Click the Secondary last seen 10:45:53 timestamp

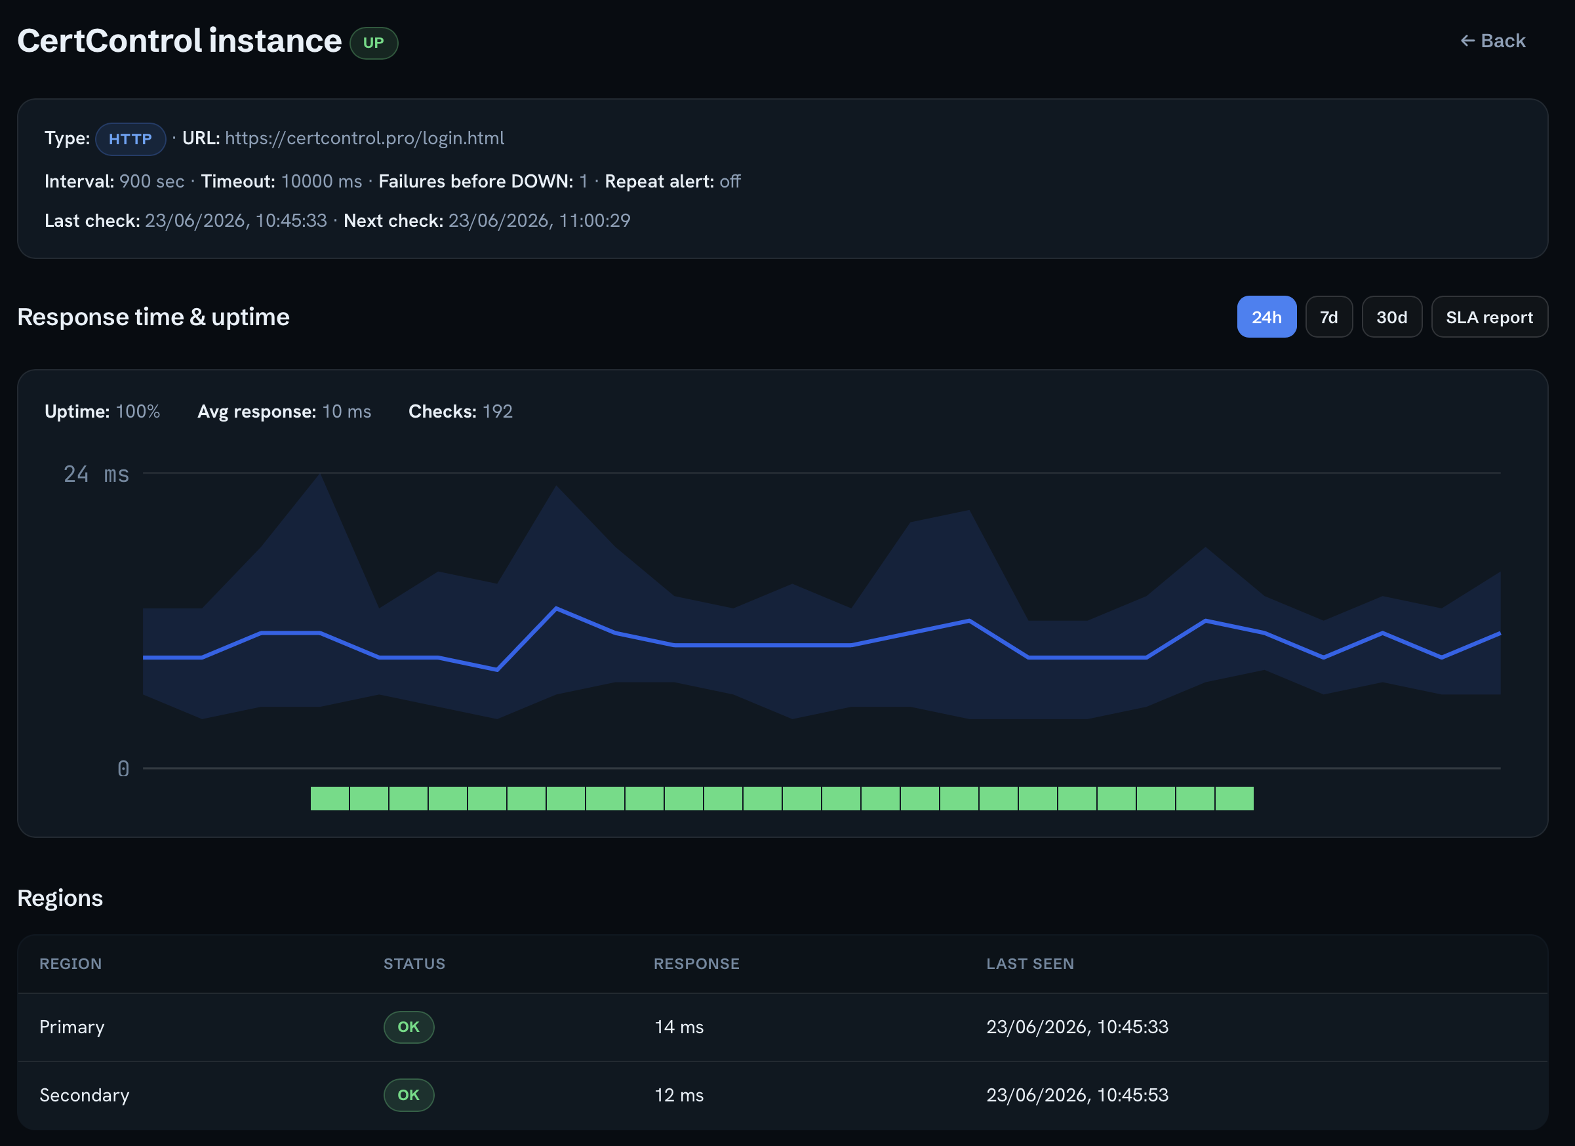(1077, 1095)
